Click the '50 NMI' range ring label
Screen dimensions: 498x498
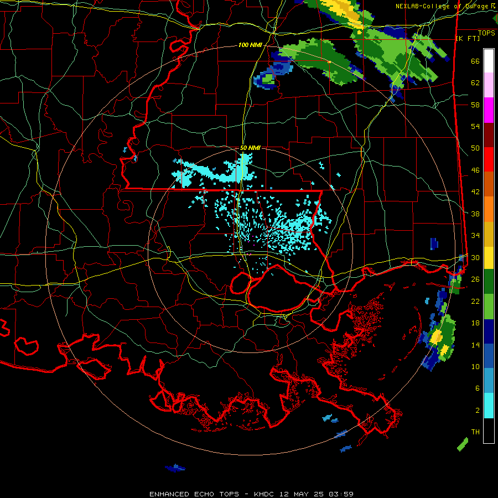[x=250, y=148]
